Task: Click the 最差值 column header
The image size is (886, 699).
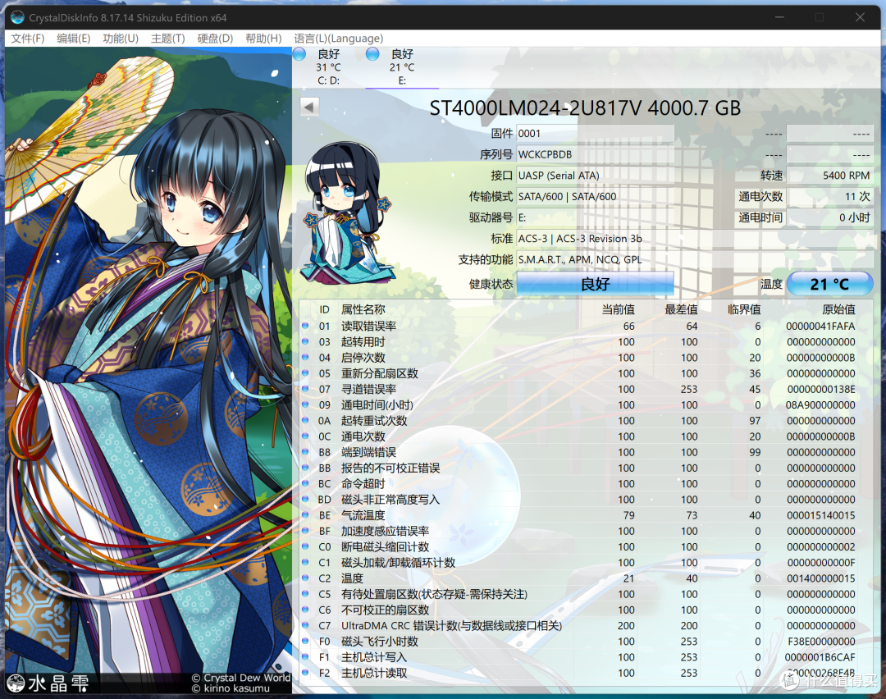Action: [681, 309]
